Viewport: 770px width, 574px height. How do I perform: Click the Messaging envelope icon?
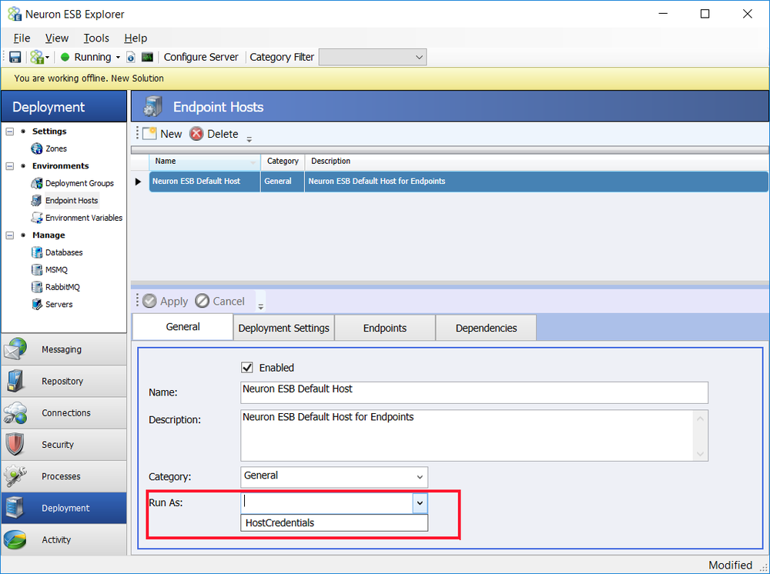pyautogui.click(x=15, y=349)
